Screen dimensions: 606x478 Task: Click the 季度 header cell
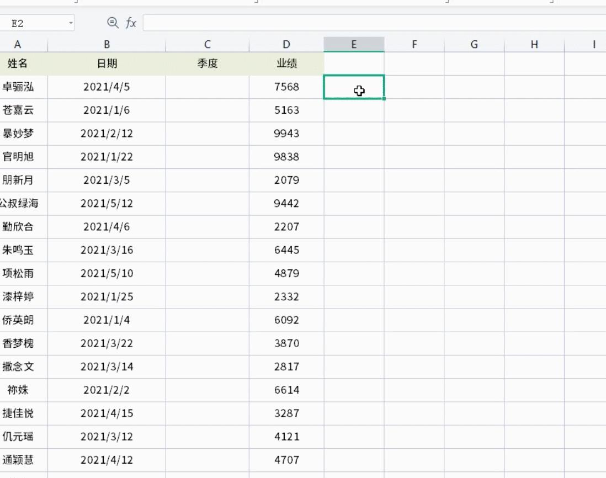208,64
